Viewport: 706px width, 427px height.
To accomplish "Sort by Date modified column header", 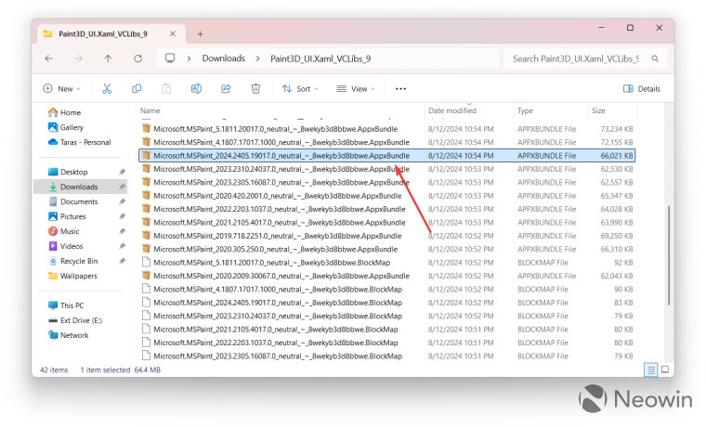I will click(x=452, y=110).
